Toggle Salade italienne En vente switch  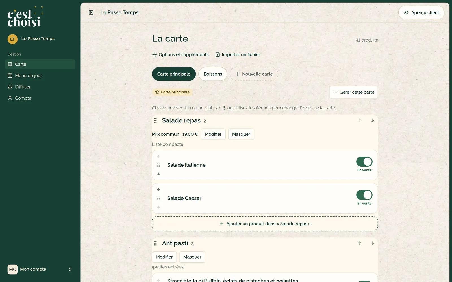pos(364,162)
